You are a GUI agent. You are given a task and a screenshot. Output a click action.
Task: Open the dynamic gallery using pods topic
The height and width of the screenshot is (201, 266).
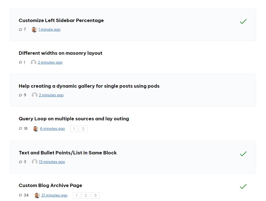(x=89, y=86)
